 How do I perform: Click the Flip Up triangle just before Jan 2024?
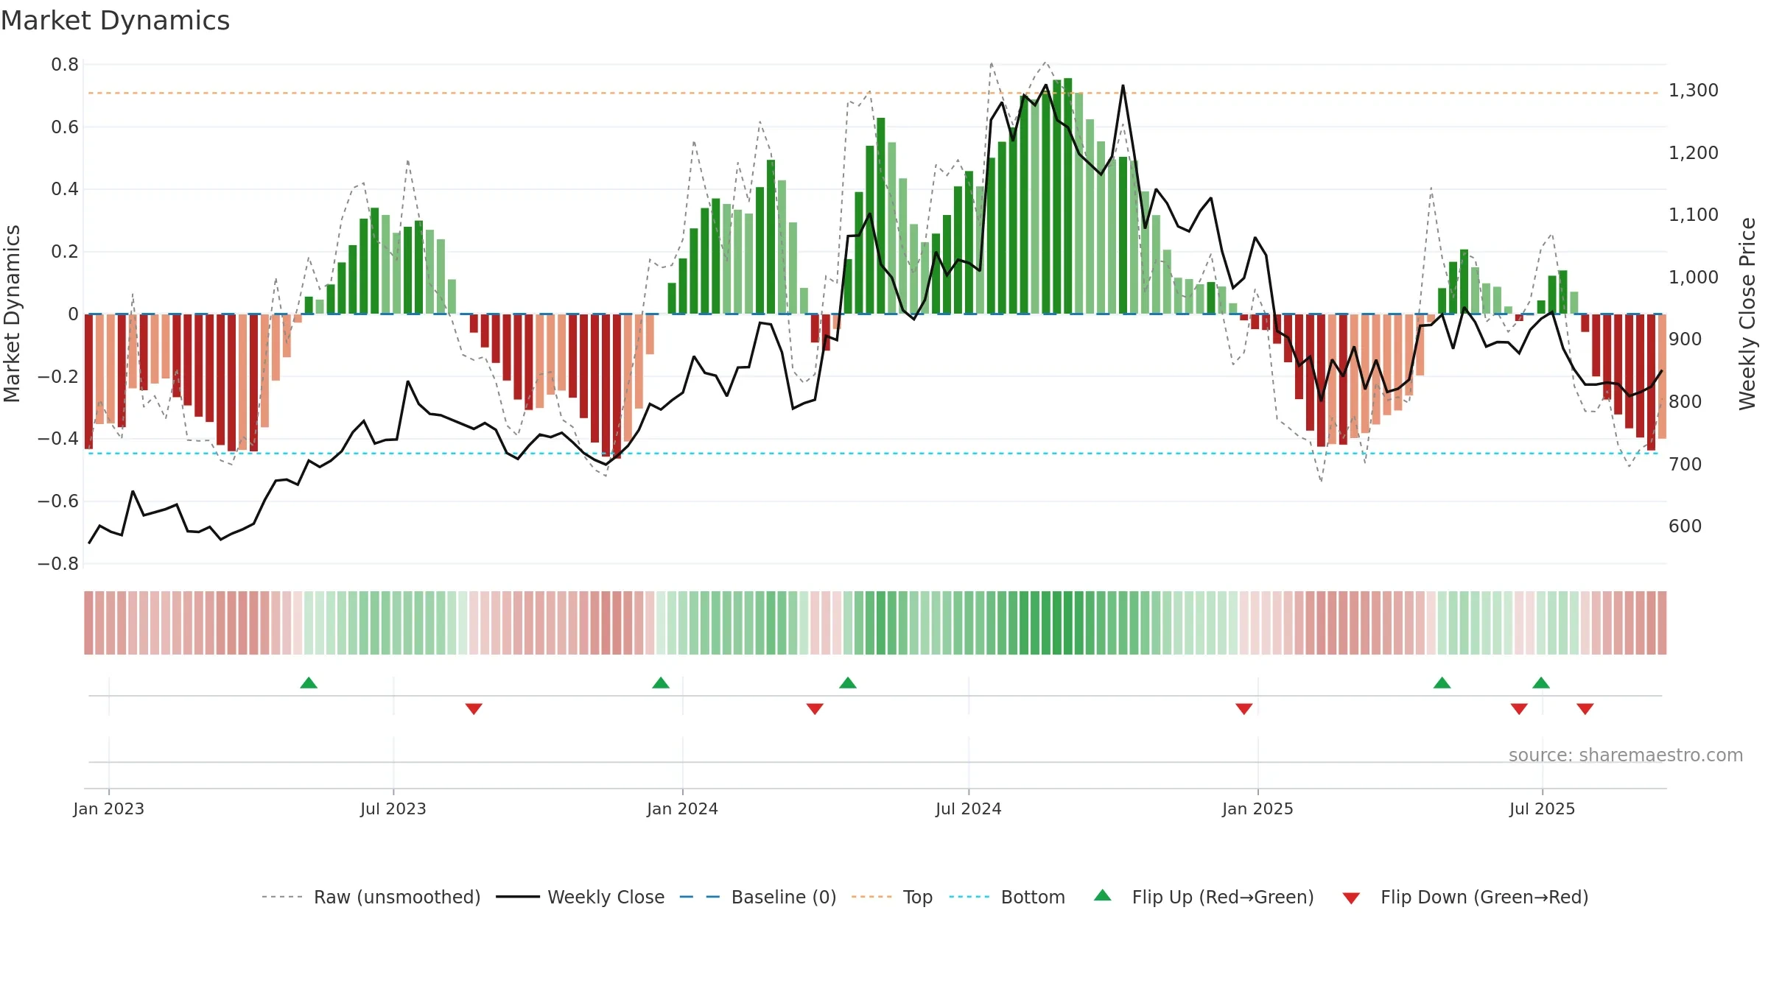(661, 683)
